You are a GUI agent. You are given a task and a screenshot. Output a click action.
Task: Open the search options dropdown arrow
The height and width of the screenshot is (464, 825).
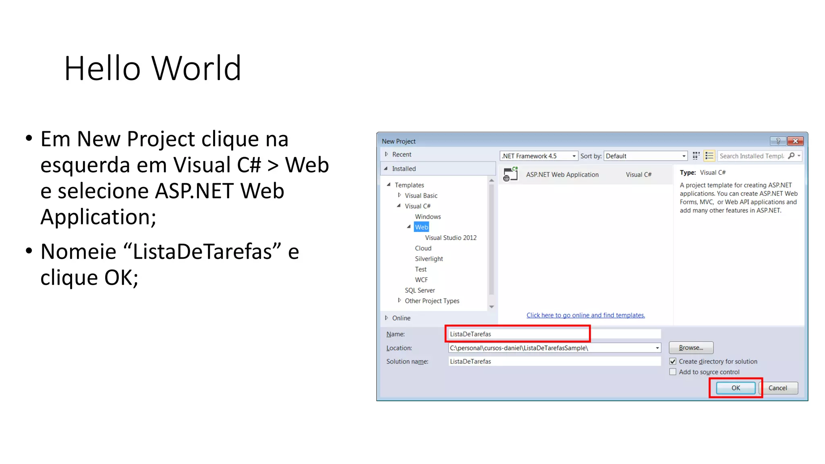point(799,156)
